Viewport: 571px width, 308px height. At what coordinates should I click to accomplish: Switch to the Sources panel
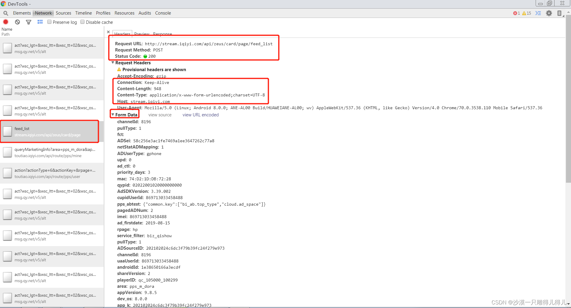click(63, 13)
